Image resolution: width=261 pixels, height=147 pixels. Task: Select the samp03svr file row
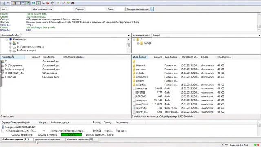pos(196,104)
